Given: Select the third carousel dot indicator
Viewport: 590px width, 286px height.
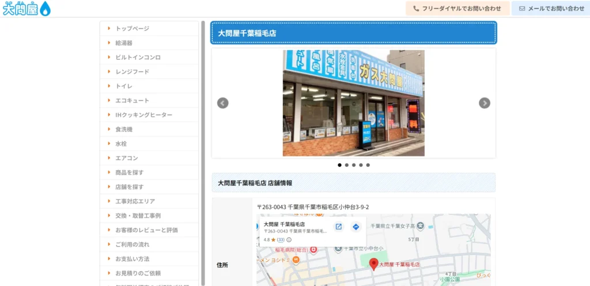Looking at the screenshot, I should tap(354, 165).
